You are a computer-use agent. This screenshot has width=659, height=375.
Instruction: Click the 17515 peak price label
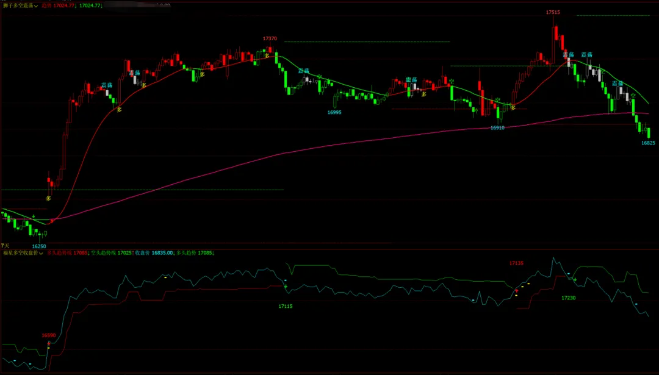coord(553,13)
